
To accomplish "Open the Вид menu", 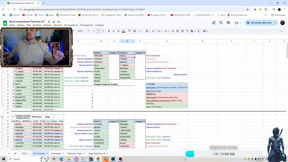I will (29, 25).
